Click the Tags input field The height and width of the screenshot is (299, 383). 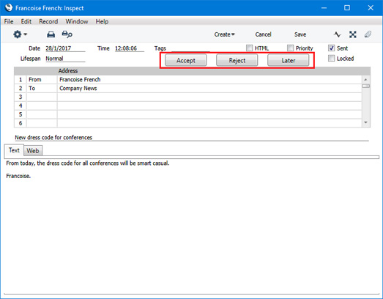pos(190,48)
